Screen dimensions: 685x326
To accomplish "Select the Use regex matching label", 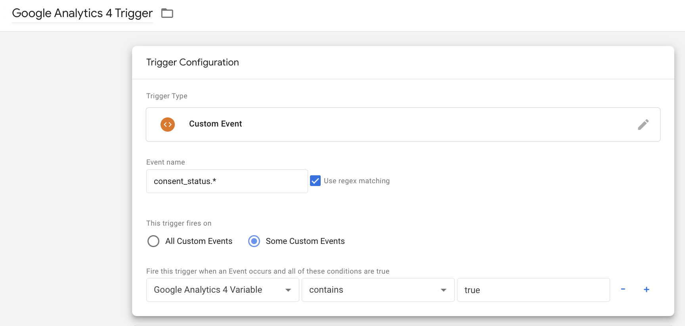I will pyautogui.click(x=357, y=181).
